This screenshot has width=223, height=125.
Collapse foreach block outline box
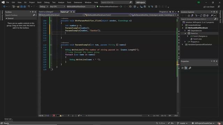pos(51,55)
